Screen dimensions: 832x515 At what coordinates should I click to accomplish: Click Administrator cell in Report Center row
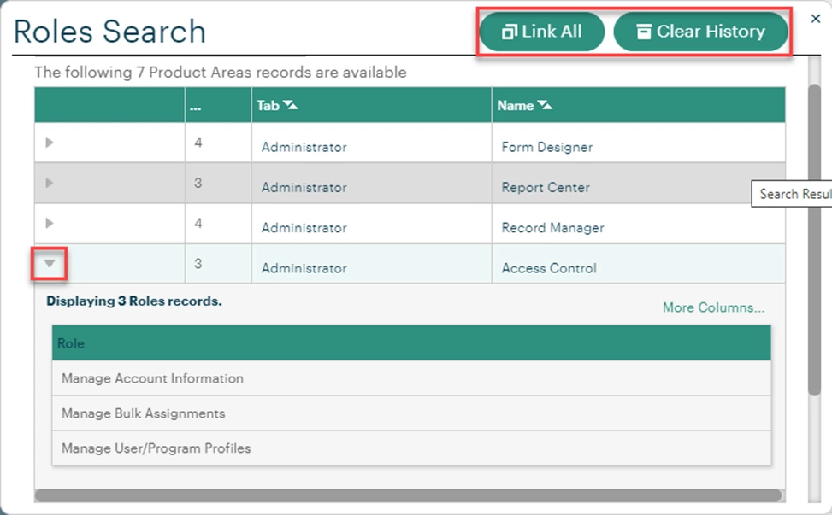371,184
